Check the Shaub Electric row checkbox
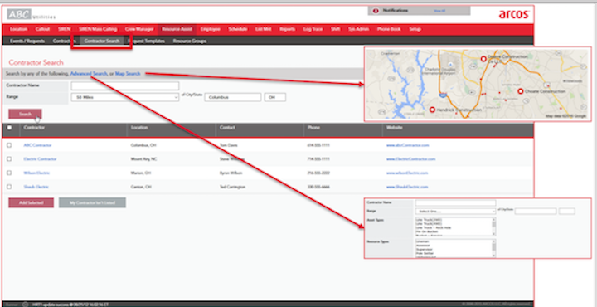Viewport: 597px width, 307px height. point(9,187)
